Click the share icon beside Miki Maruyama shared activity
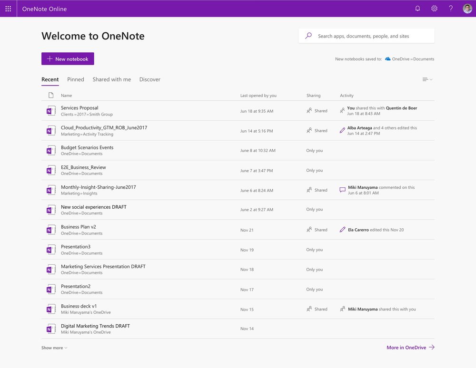The height and width of the screenshot is (368, 476). (x=342, y=309)
